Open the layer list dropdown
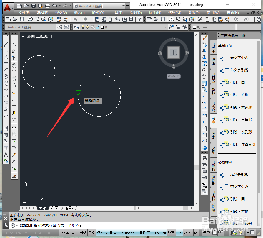263x238 pixels. (166, 27)
